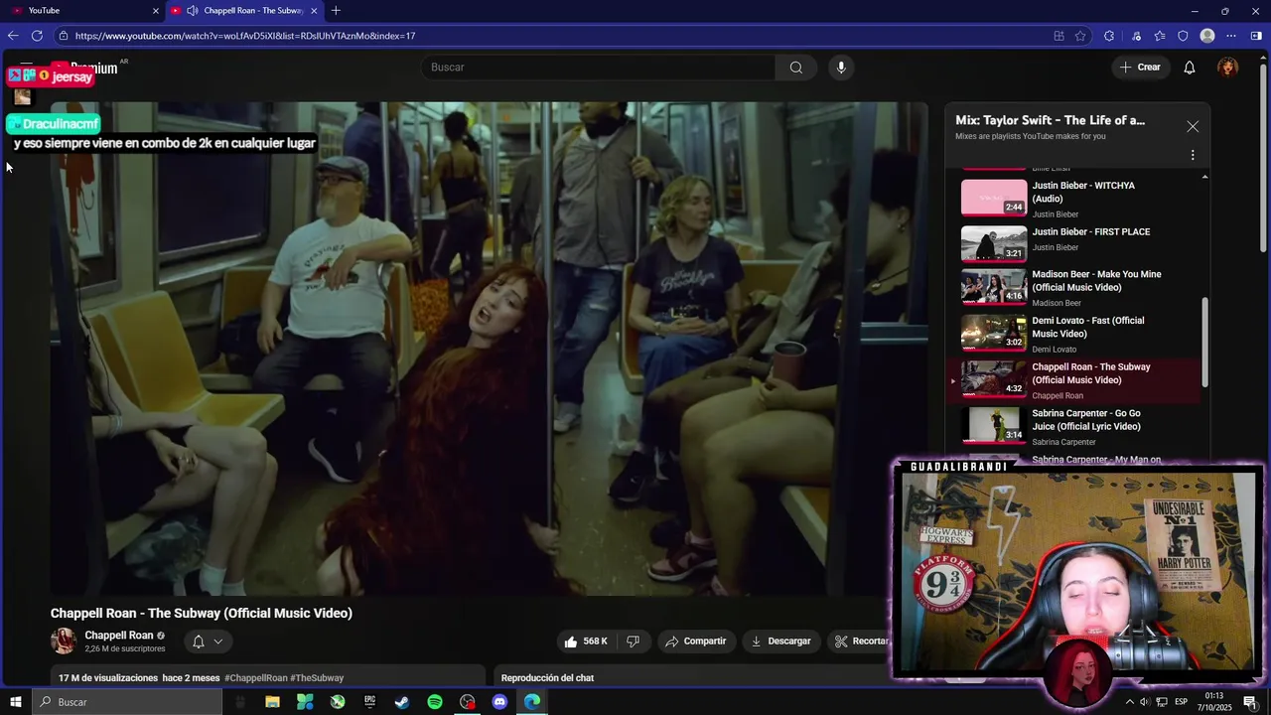
Task: Click the Descargar download button
Action: pyautogui.click(x=781, y=642)
